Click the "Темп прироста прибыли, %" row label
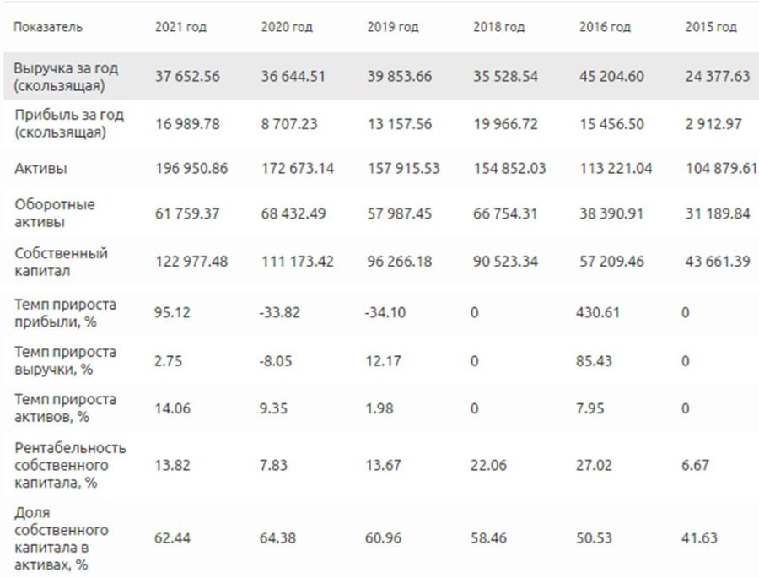Viewport: 759px width, 578px height. coord(65,312)
